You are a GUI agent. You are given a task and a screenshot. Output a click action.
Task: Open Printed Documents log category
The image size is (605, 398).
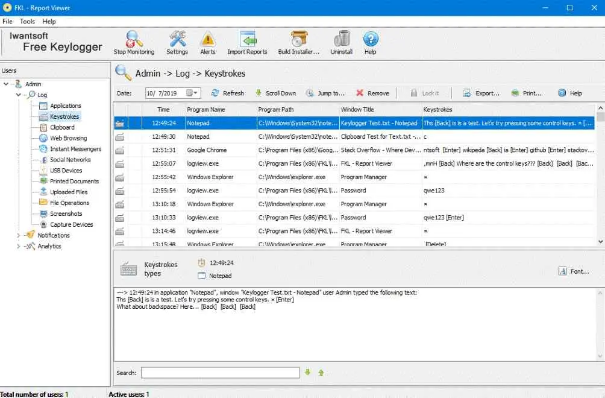(74, 181)
